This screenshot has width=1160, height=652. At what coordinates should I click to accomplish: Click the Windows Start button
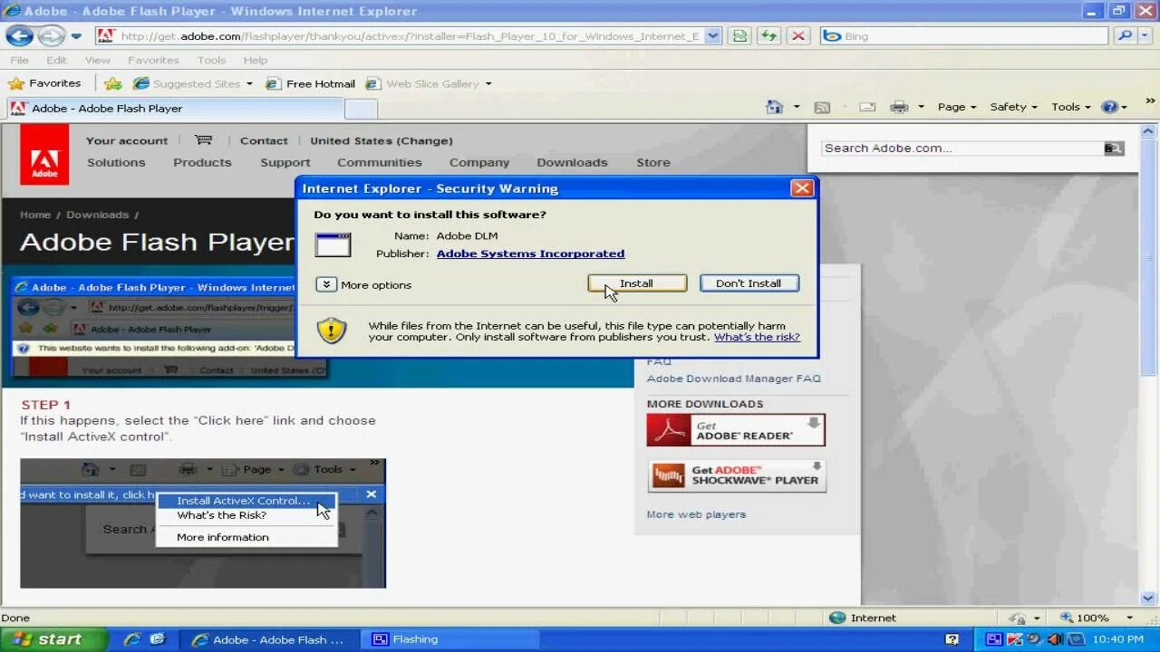53,639
